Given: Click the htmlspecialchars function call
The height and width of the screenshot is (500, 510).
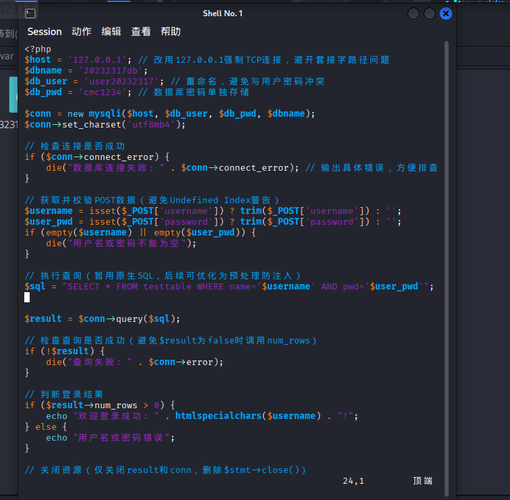Looking at the screenshot, I should (248, 416).
